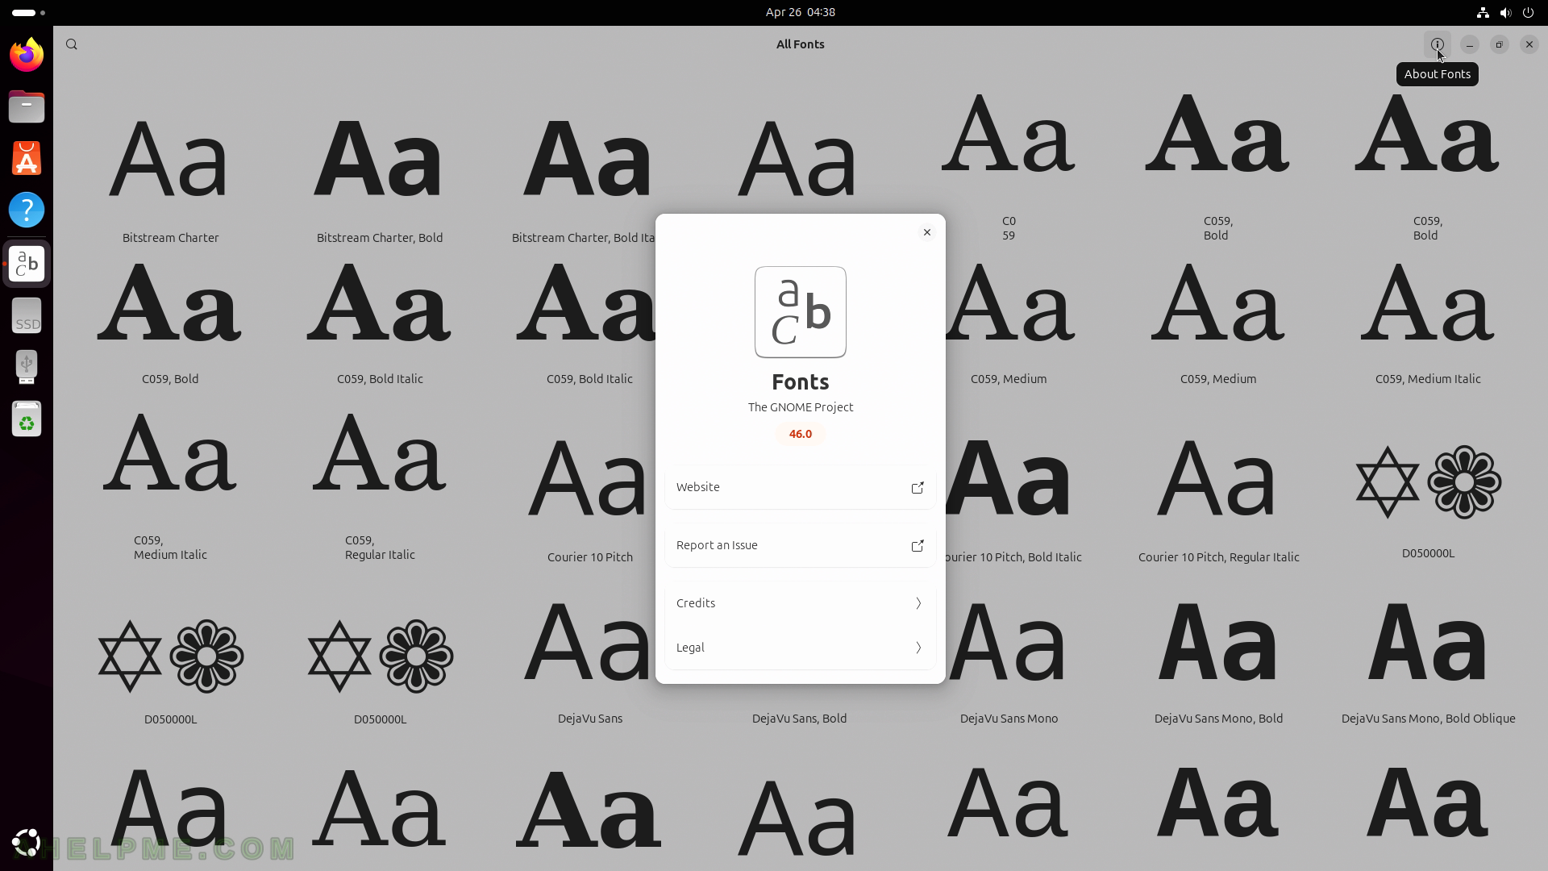The width and height of the screenshot is (1548, 871).
Task: Expand the Credits row
Action: coord(800,603)
